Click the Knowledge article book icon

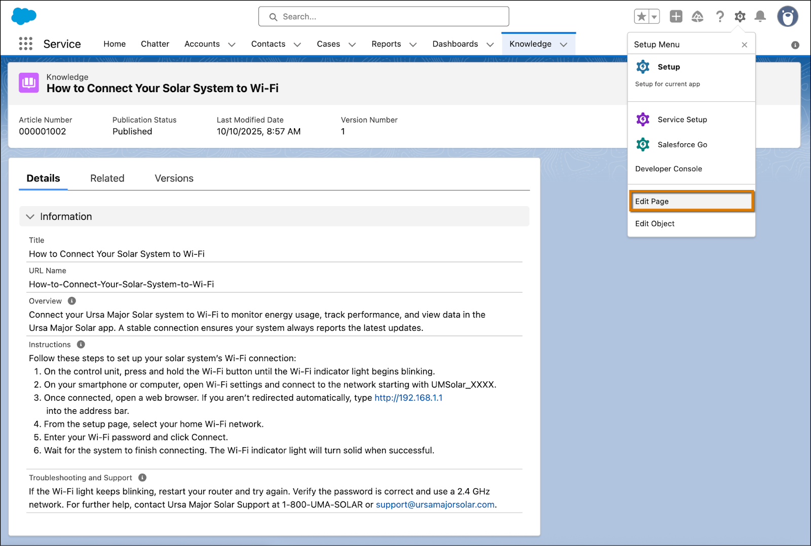pos(29,83)
